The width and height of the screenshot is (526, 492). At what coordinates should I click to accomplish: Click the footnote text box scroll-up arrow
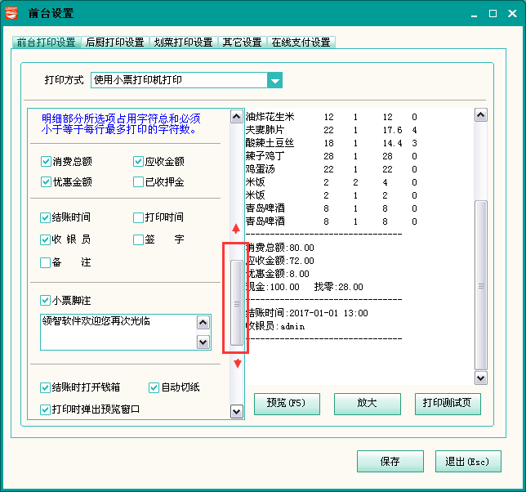(x=203, y=322)
